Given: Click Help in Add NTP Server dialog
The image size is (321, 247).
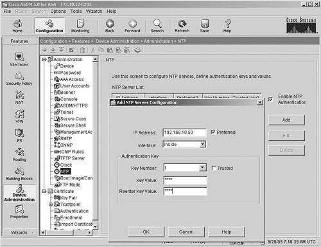Looking at the screenshot, I should [x=227, y=232].
